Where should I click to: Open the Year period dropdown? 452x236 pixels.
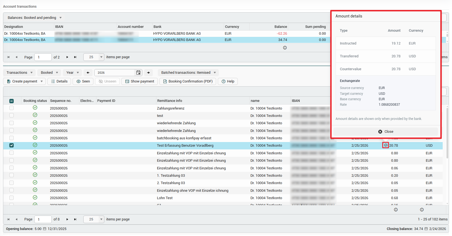point(72,73)
